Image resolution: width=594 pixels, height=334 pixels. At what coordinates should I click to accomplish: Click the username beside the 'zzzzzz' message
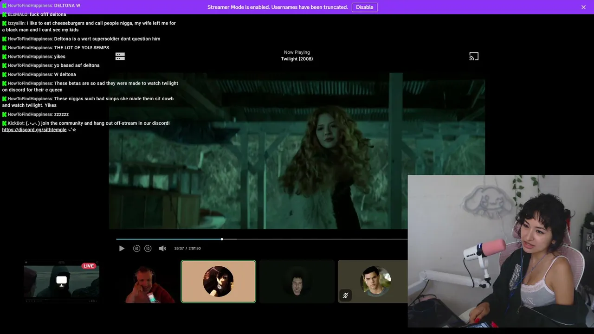coord(30,115)
